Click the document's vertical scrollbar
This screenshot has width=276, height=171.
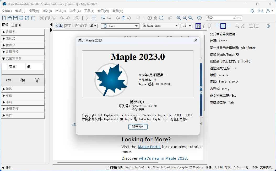coord(204,73)
